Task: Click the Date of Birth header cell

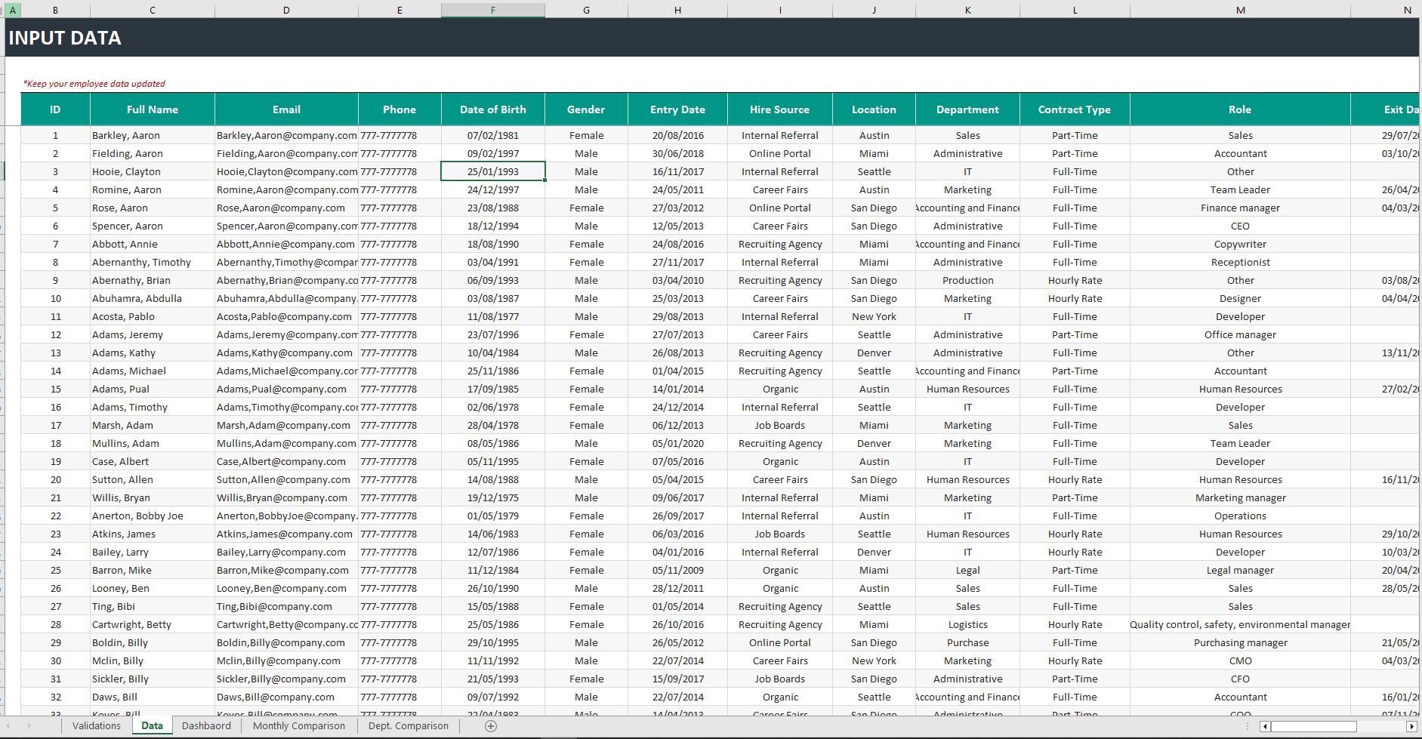Action: pyautogui.click(x=493, y=109)
